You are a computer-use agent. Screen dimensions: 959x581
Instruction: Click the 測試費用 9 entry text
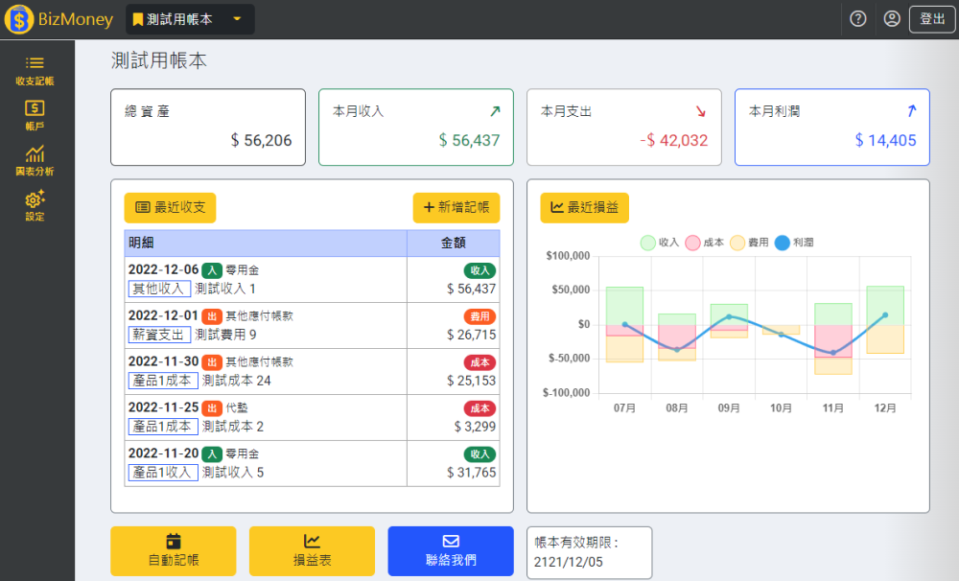coord(225,335)
